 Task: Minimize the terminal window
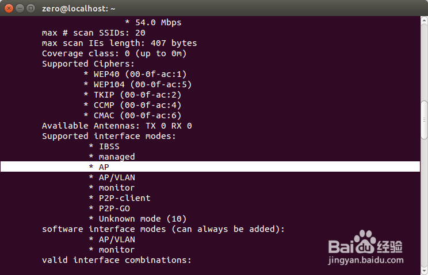tap(19, 8)
